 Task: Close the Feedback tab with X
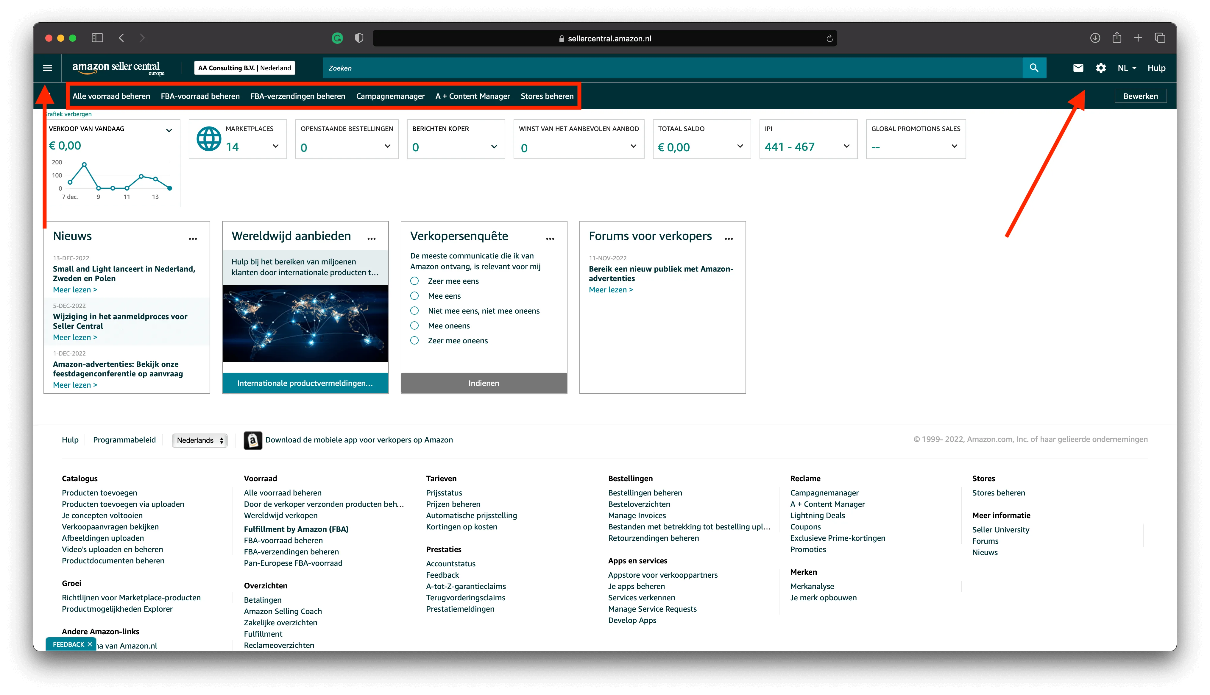click(x=90, y=644)
